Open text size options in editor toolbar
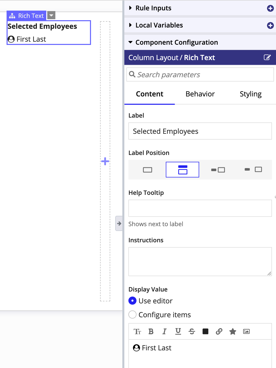The image size is (276, 368). click(x=137, y=331)
